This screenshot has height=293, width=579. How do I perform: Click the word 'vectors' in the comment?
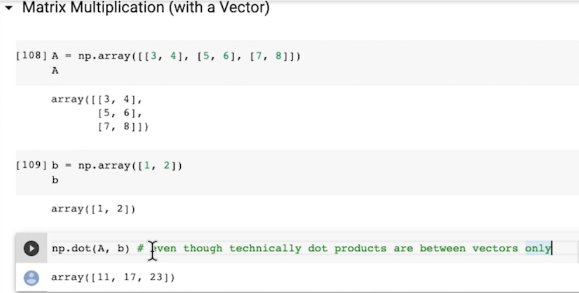click(495, 249)
